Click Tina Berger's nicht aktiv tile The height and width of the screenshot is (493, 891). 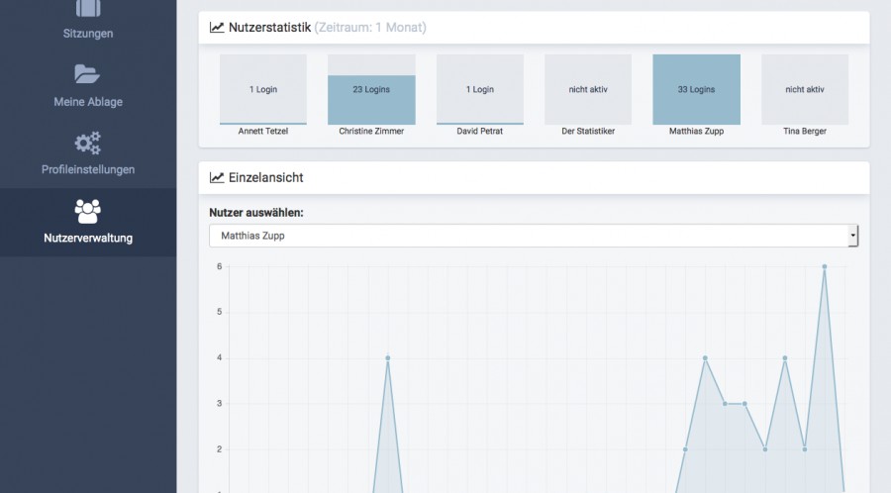click(x=804, y=89)
